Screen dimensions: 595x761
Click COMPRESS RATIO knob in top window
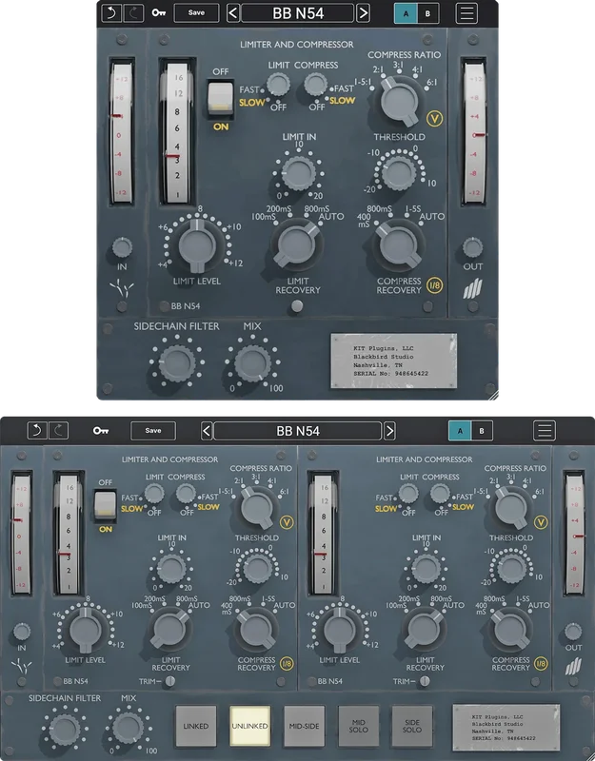click(399, 102)
